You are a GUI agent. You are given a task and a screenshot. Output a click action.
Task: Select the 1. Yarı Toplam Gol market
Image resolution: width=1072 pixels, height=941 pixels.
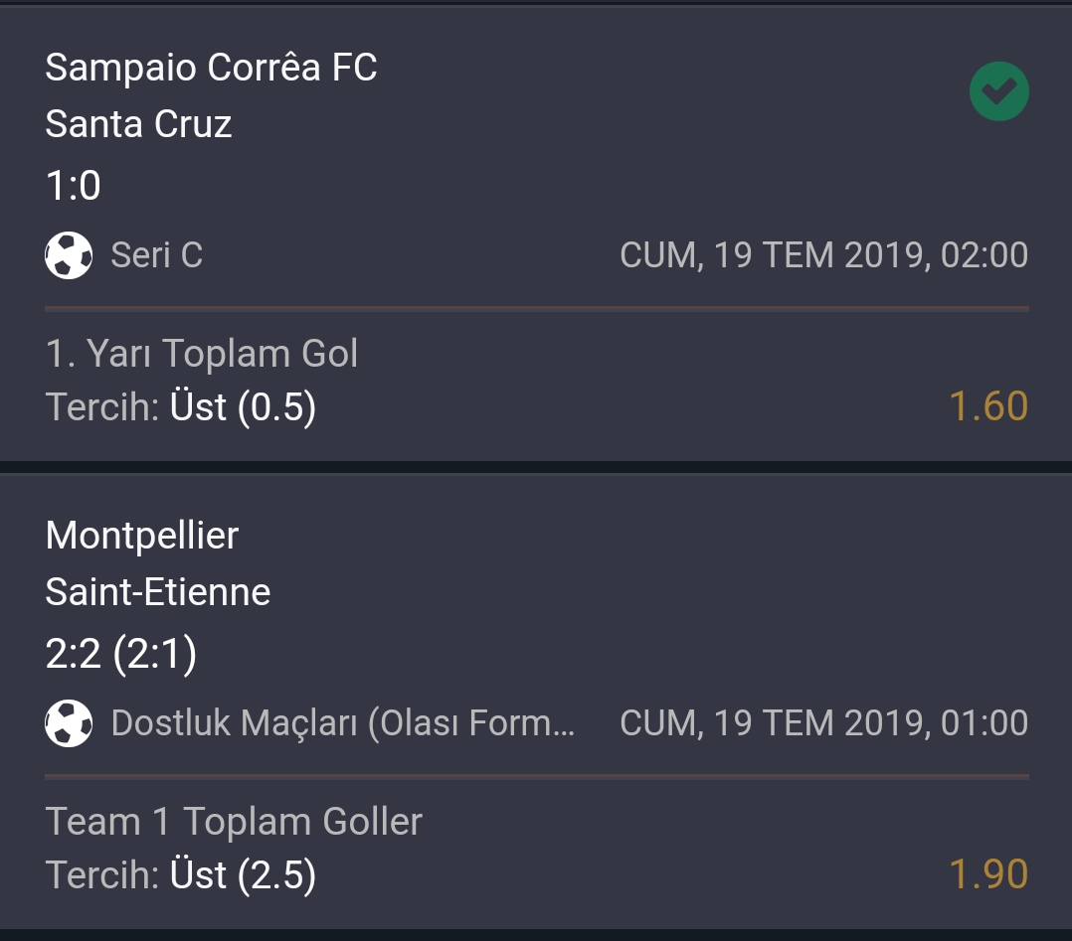tap(202, 354)
